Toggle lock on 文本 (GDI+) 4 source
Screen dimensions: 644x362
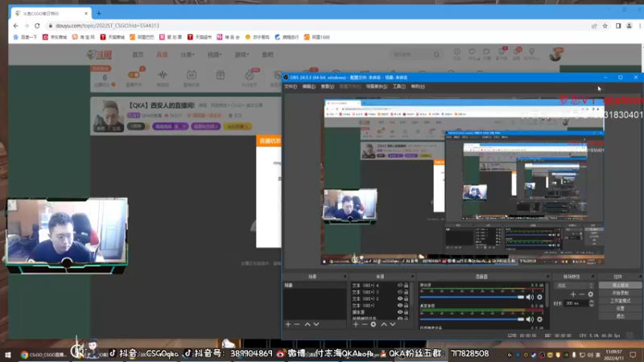click(407, 286)
